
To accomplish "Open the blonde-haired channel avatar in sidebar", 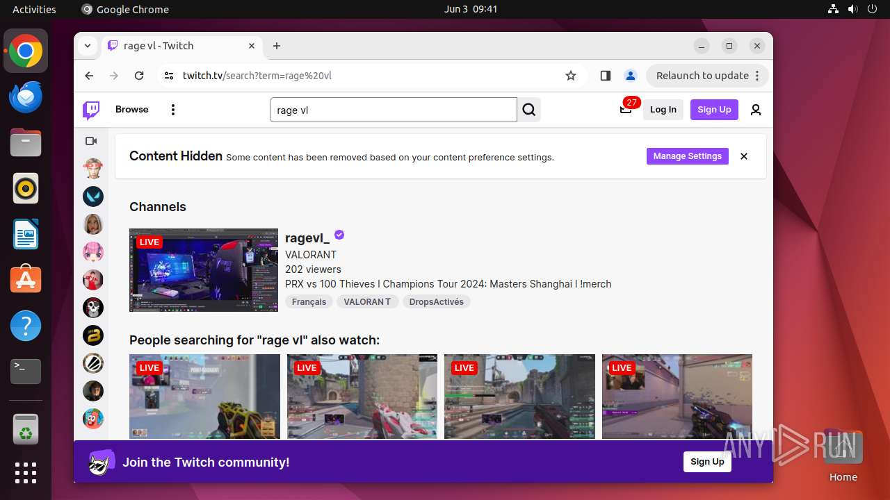I will point(93,224).
